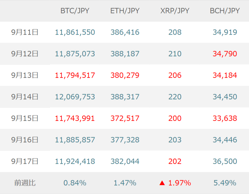This screenshot has width=249, height=194.
Task: Select XRP value 220
Action: click(x=175, y=97)
